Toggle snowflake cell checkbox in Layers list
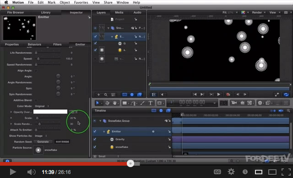 pyautogui.click(x=95, y=50)
